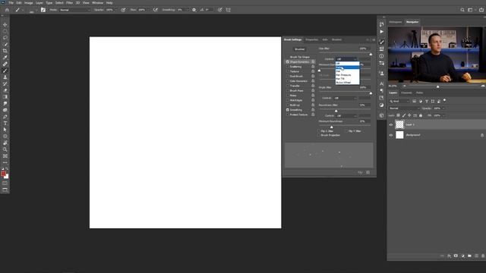The height and width of the screenshot is (273, 486).
Task: Enable the Dual Brush checkbox
Action: click(288, 76)
